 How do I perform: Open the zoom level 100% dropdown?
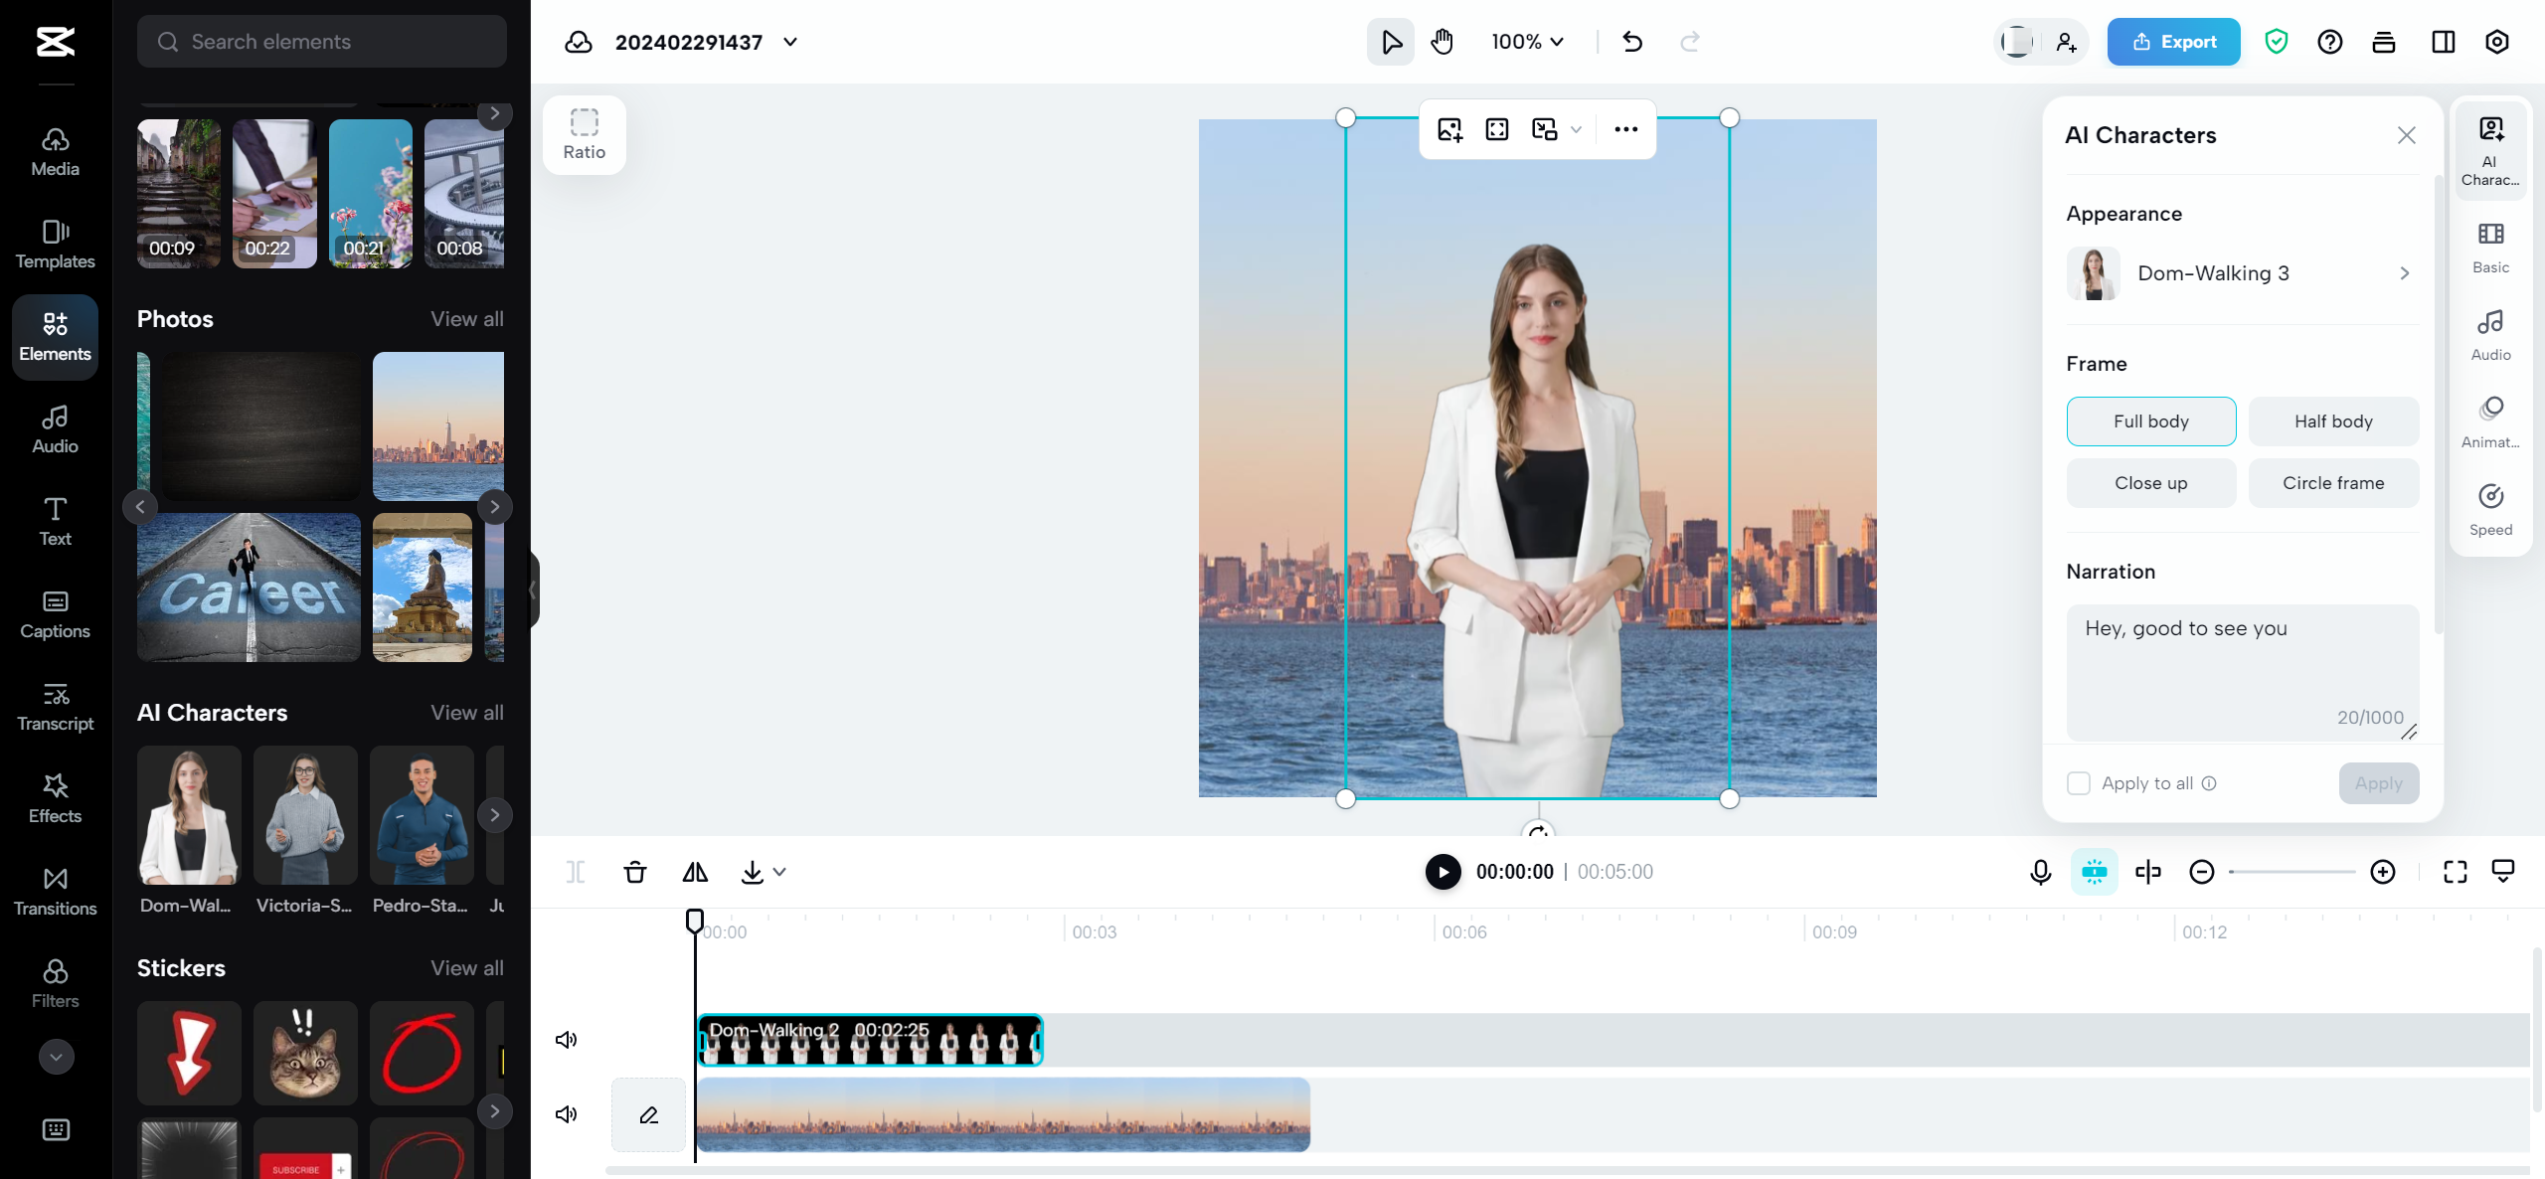point(1526,42)
